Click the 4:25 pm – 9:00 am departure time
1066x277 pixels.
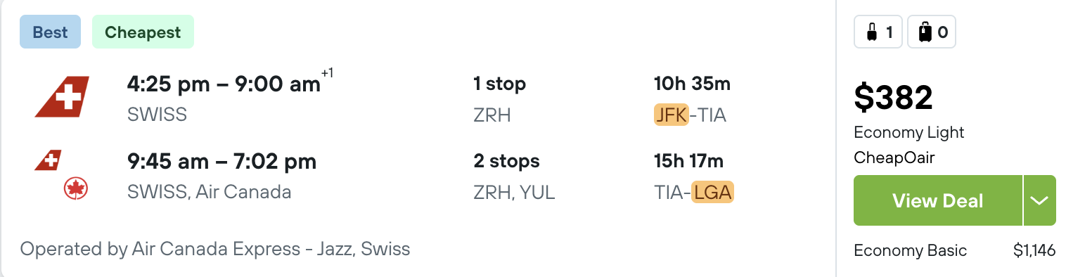pos(224,84)
